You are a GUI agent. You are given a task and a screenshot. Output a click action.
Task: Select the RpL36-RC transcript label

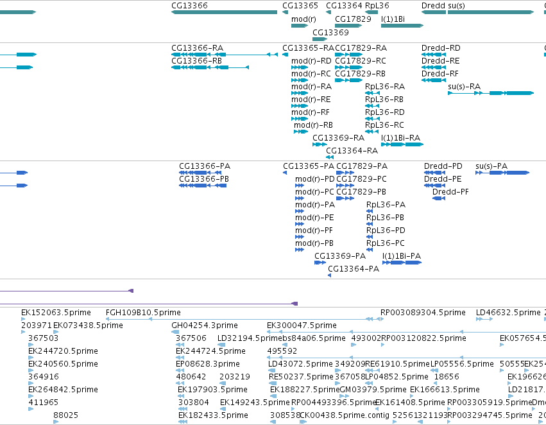point(384,125)
